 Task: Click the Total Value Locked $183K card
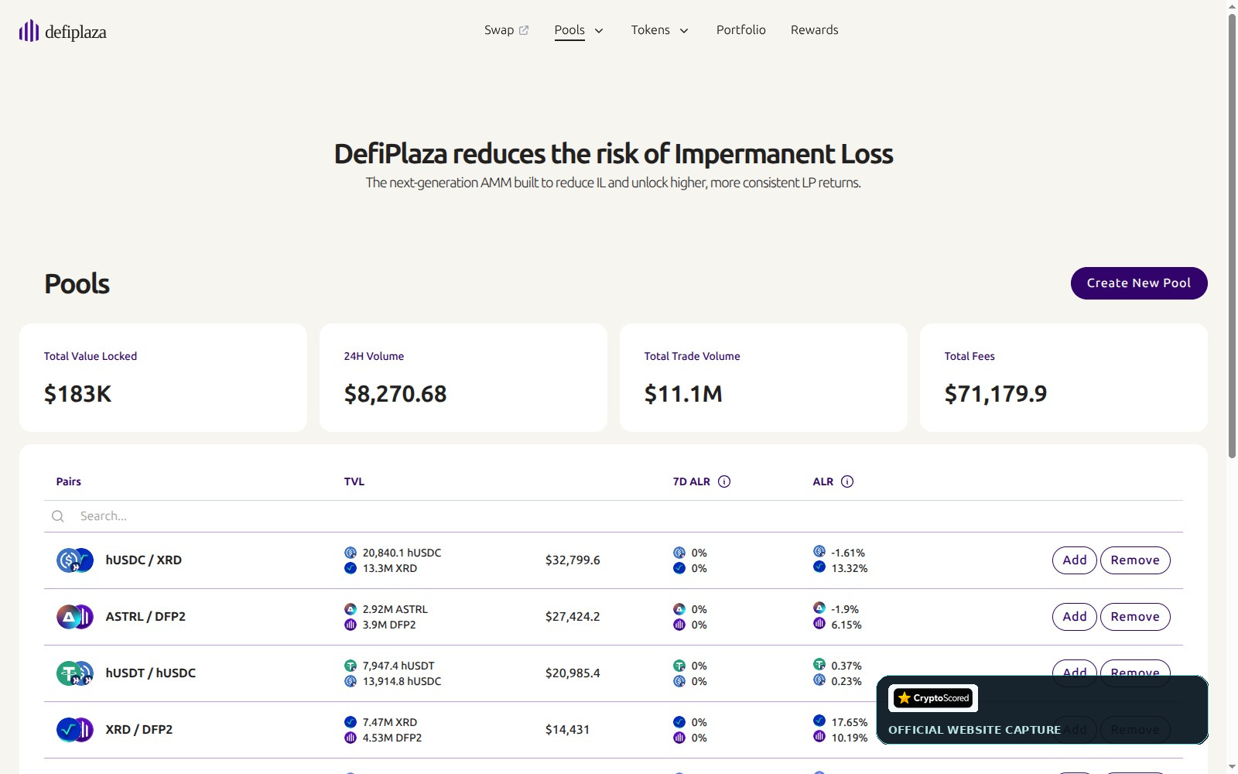click(163, 378)
